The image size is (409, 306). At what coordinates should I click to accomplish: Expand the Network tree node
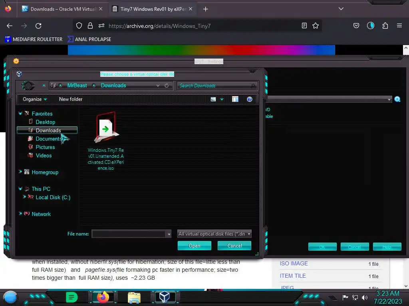click(x=20, y=214)
